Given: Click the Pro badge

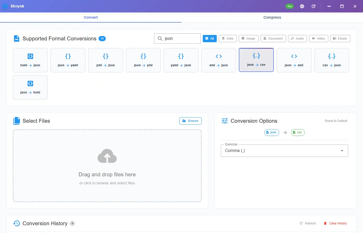Looking at the screenshot, I should click(290, 6).
